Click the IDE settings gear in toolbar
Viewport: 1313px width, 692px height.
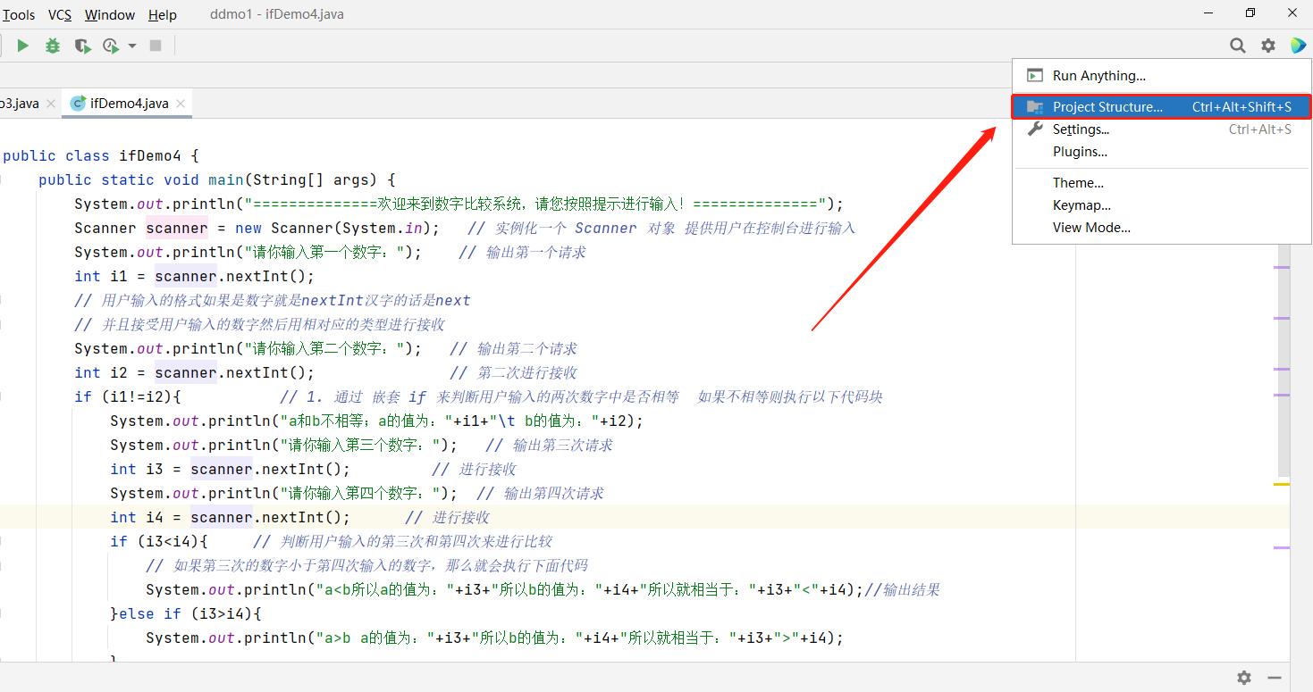pyautogui.click(x=1268, y=46)
